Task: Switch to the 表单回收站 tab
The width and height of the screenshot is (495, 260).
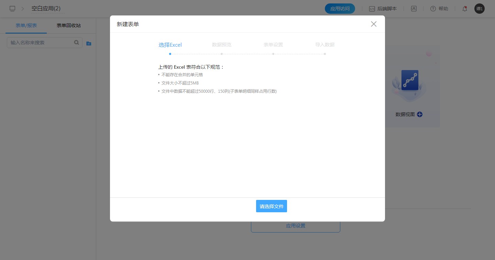Action: tap(69, 25)
